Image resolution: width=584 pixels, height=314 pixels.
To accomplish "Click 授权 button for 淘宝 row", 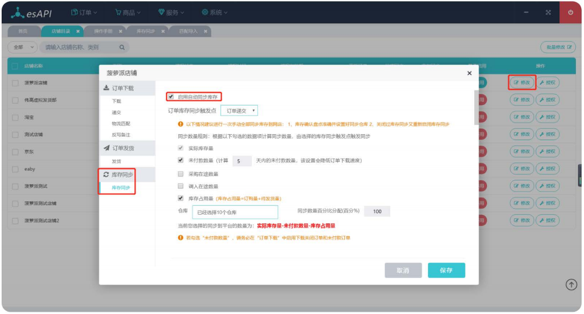I will pos(548,117).
